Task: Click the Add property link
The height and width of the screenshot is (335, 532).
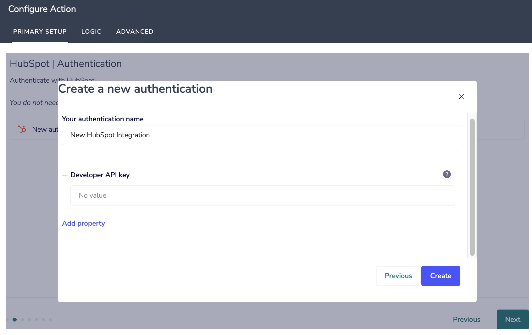Action: coord(84,223)
